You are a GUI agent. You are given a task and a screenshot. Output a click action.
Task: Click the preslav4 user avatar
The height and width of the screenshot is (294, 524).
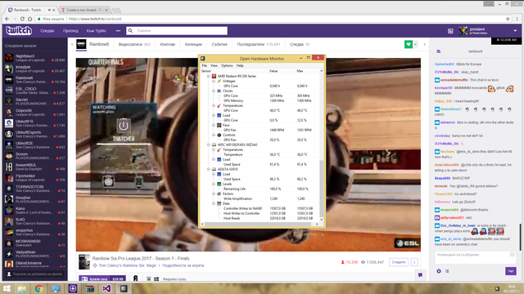click(463, 31)
